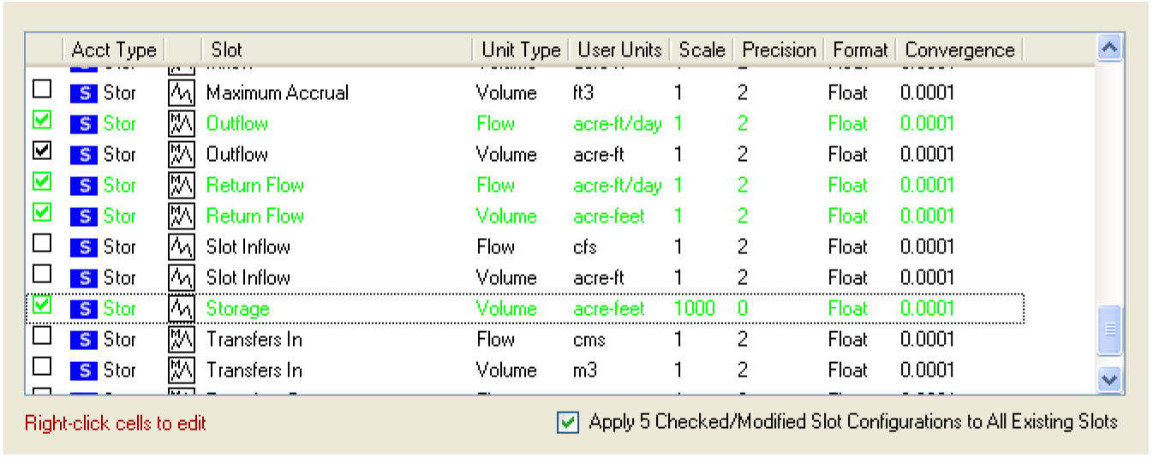Check the Maximum Accrual row checkbox
1153x457 pixels.
[x=41, y=90]
